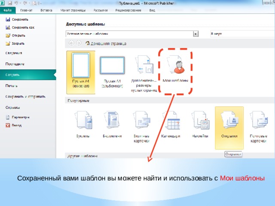Image resolution: width=275 pixels, height=206 pixels.
Task: Click quick access Save icon in title bar
Action: (x=10, y=3)
